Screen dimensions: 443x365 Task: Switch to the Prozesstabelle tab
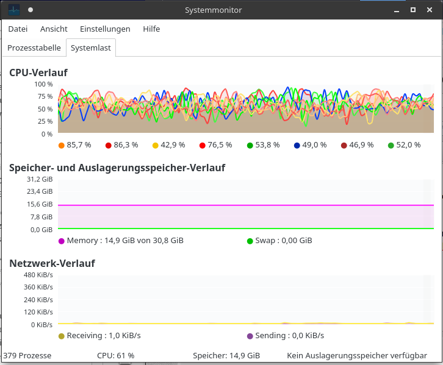point(34,48)
